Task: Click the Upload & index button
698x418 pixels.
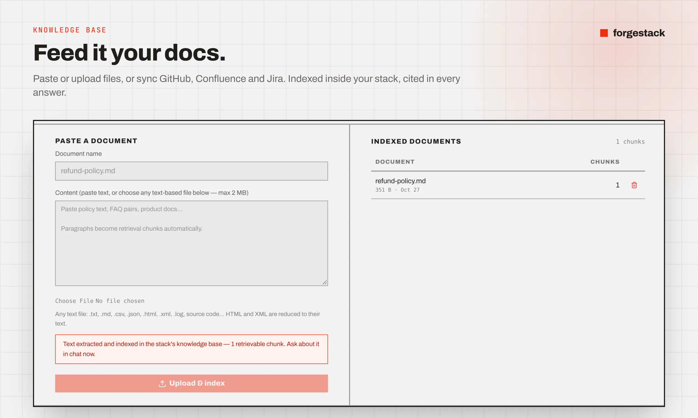Action: click(191, 383)
